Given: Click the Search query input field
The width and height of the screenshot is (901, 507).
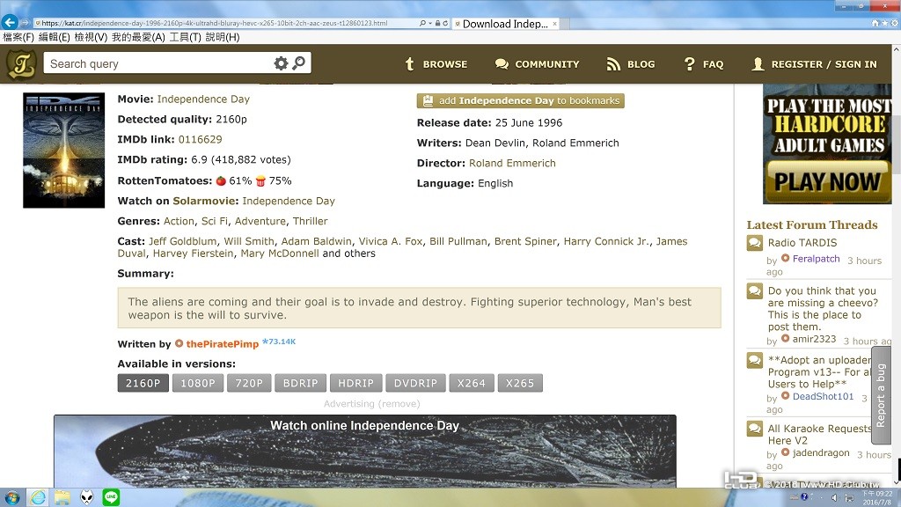Looking at the screenshot, I should (158, 63).
